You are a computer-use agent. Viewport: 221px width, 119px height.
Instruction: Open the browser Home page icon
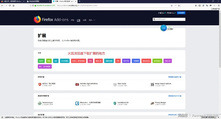13,6
